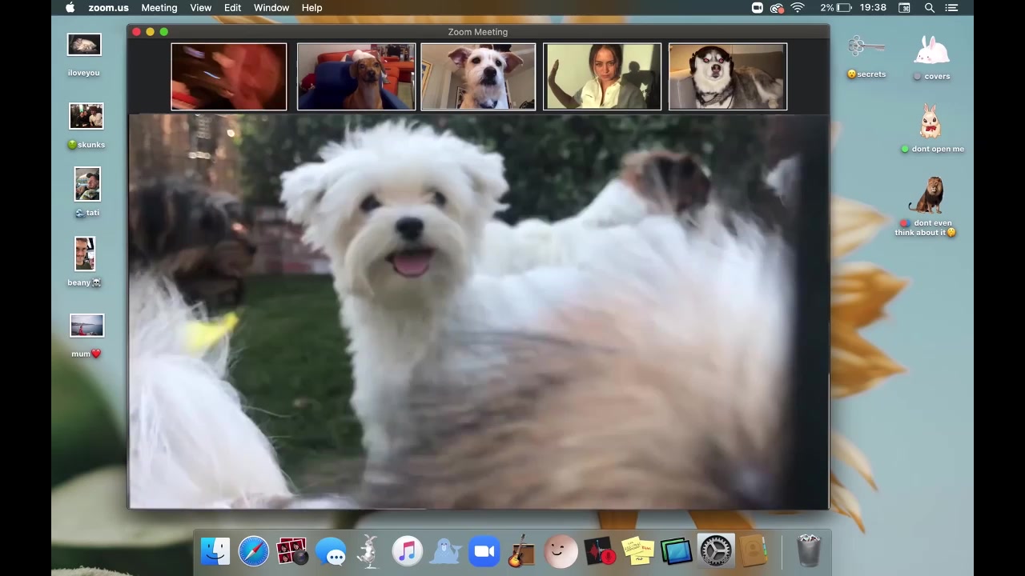1025x576 pixels.
Task: Open Stickies yellow notes in dock
Action: (638, 552)
